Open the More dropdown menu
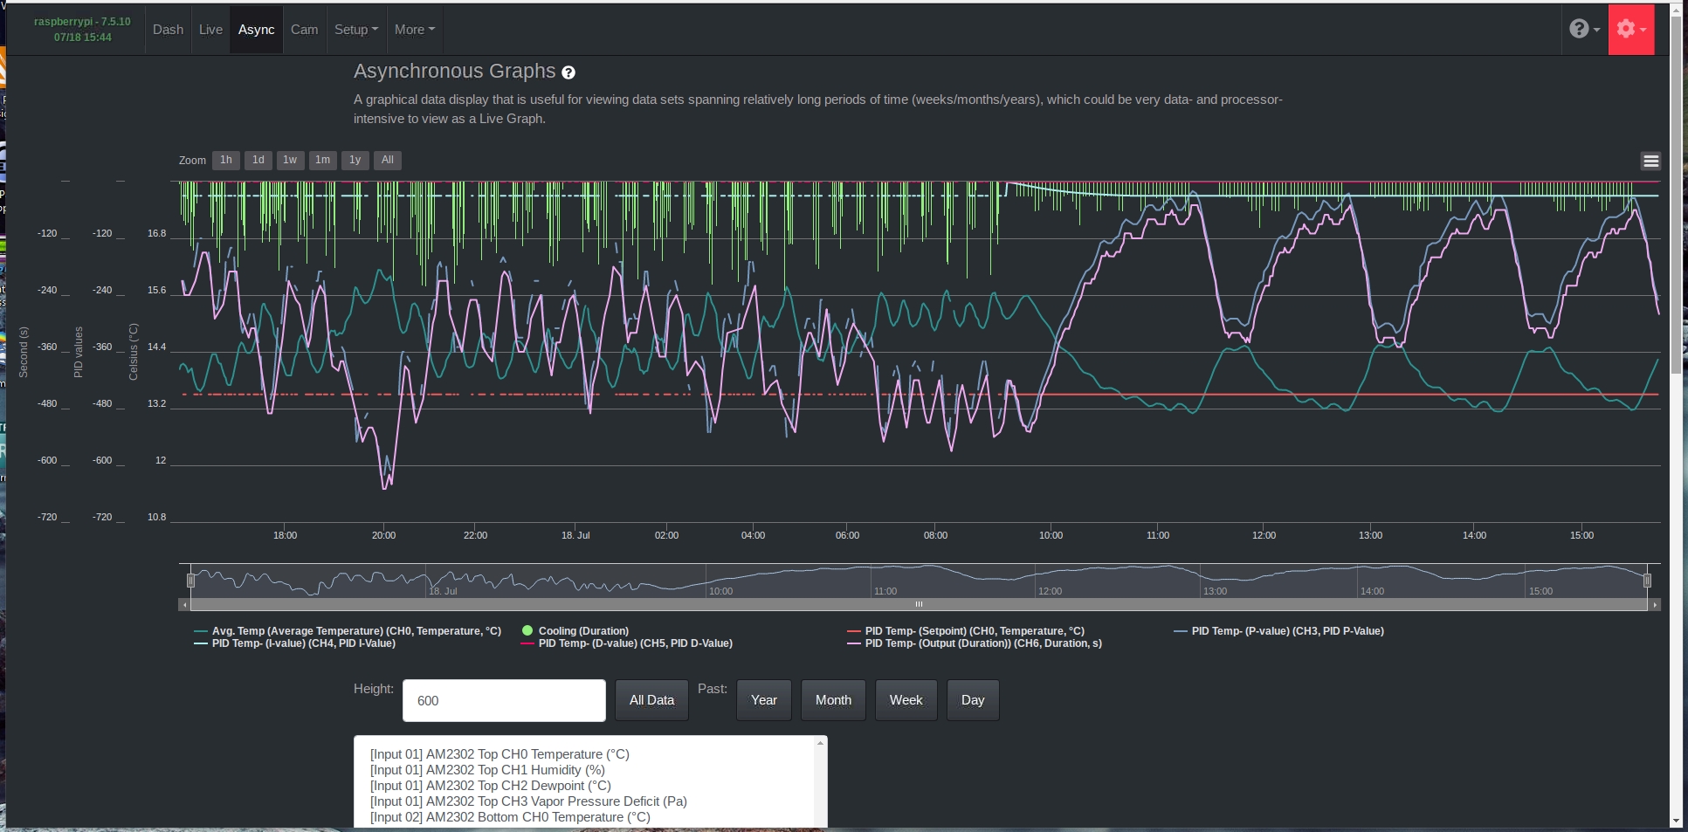The height and width of the screenshot is (832, 1688). 414,29
